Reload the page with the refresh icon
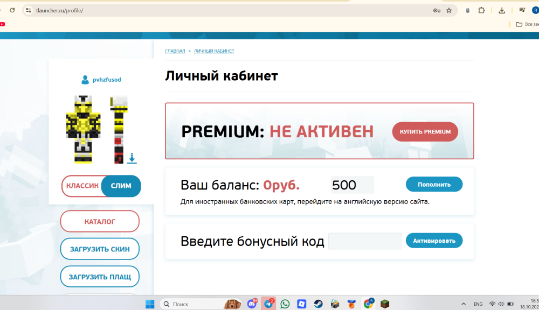Image resolution: width=539 pixels, height=310 pixels. 12,10
